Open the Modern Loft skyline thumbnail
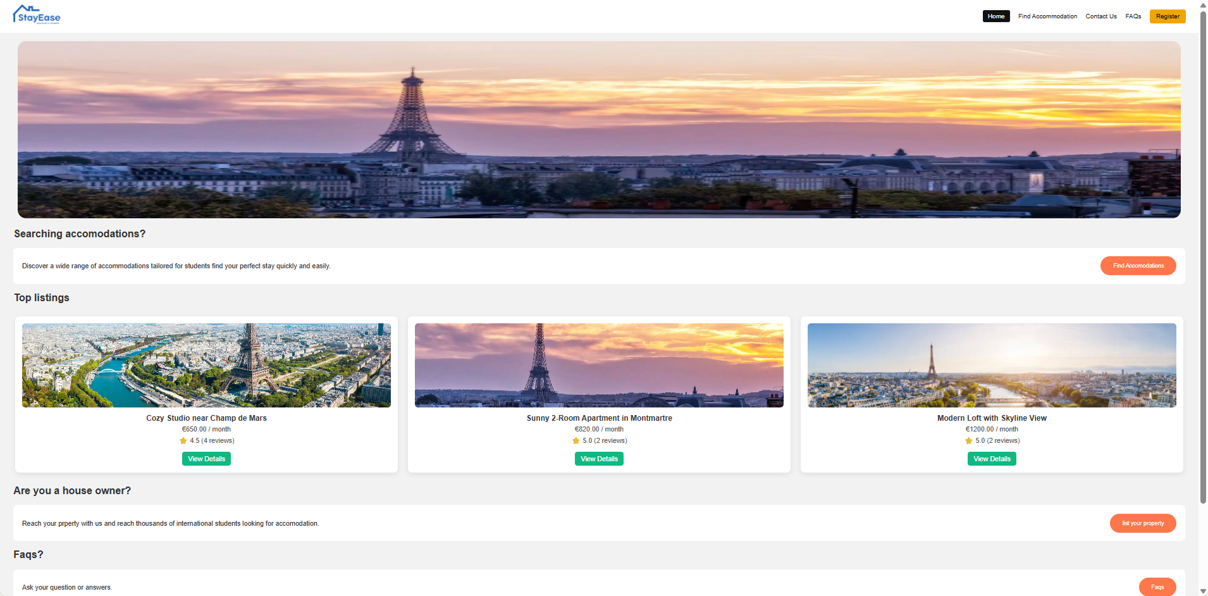Screen dimensions: 1208x596 coord(992,365)
